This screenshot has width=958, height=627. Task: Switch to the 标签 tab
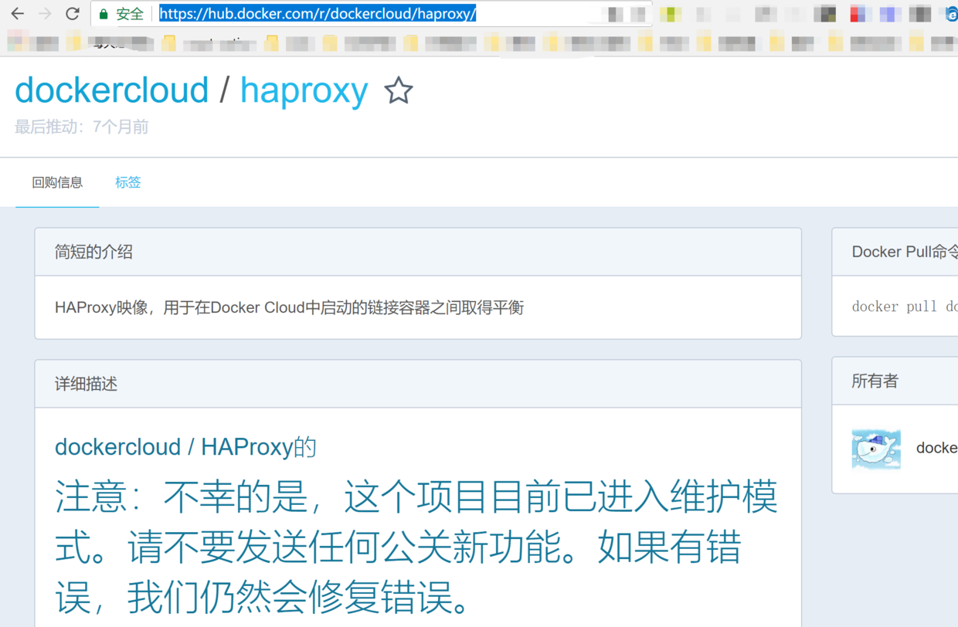tap(128, 183)
